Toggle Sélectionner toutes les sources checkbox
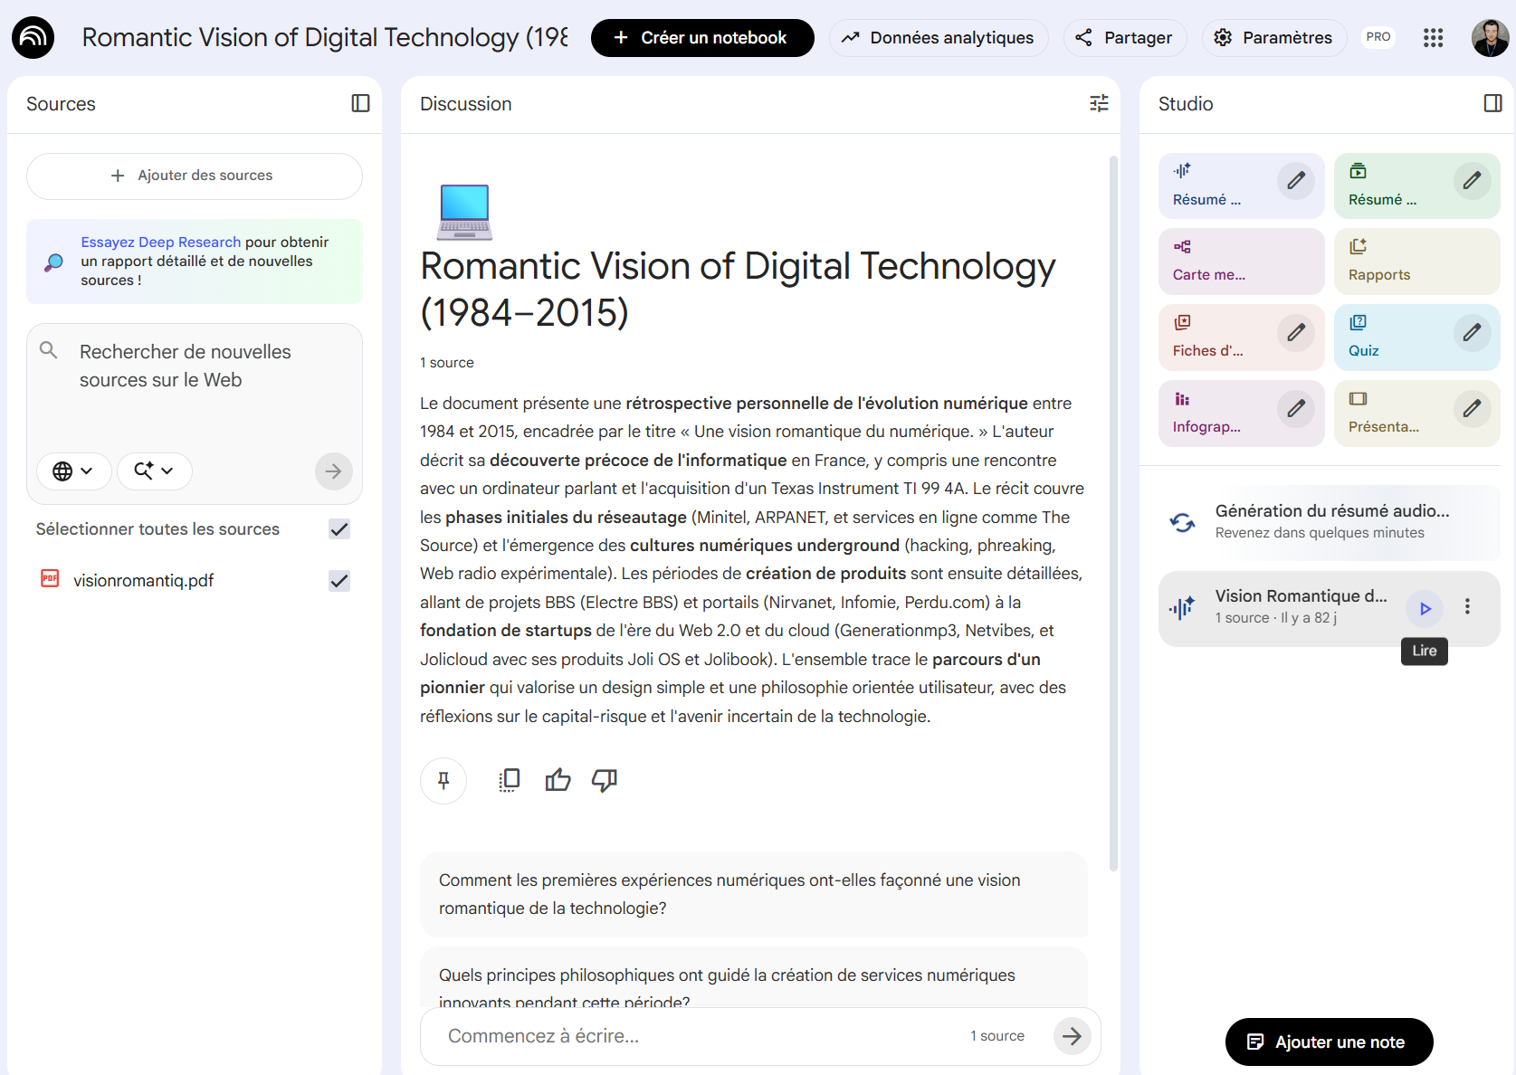The width and height of the screenshot is (1516, 1075). click(x=339, y=529)
